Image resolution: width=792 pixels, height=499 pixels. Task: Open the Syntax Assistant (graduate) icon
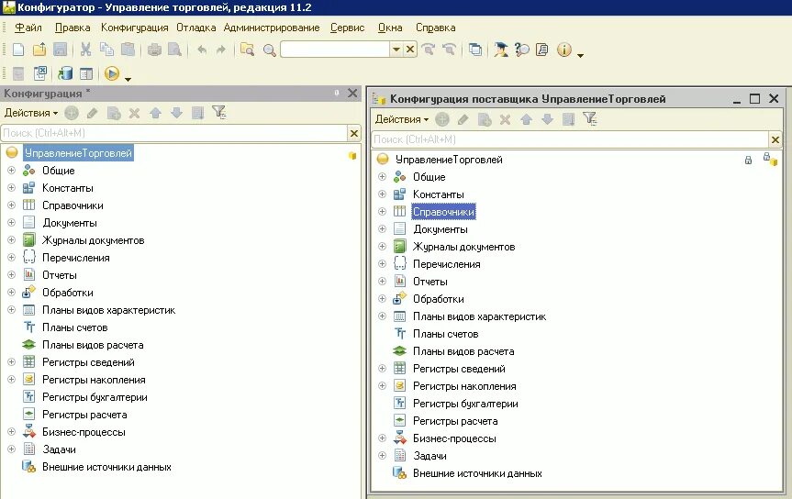click(500, 50)
